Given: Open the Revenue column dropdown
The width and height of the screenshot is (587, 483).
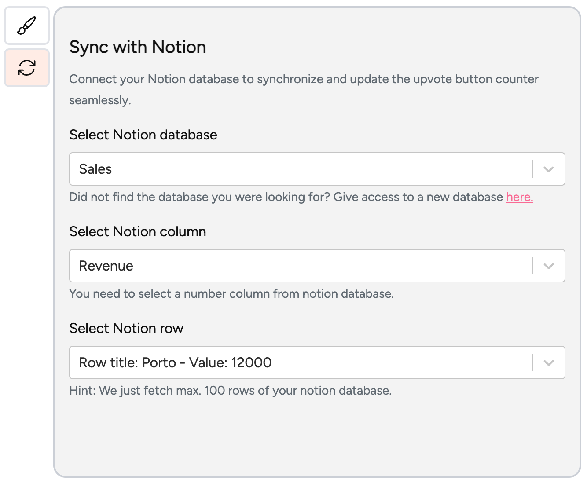Looking at the screenshot, I should [317, 266].
